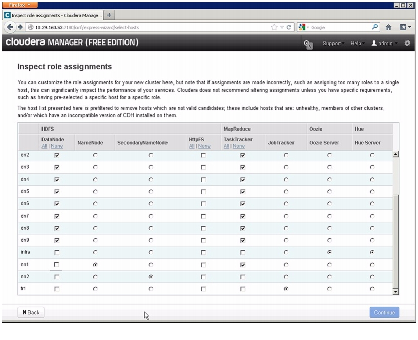This screenshot has width=418, height=340.
Task: Click the Google search engine icon
Action: [302, 27]
